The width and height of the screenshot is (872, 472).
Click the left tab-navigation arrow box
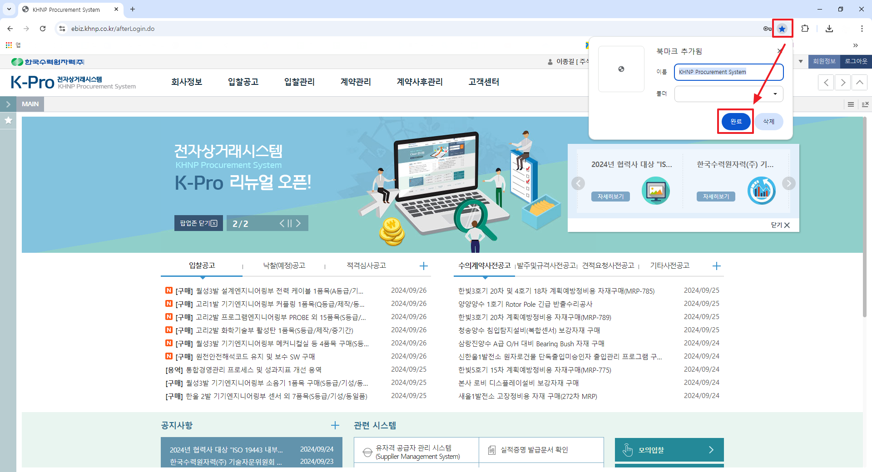coord(826,82)
